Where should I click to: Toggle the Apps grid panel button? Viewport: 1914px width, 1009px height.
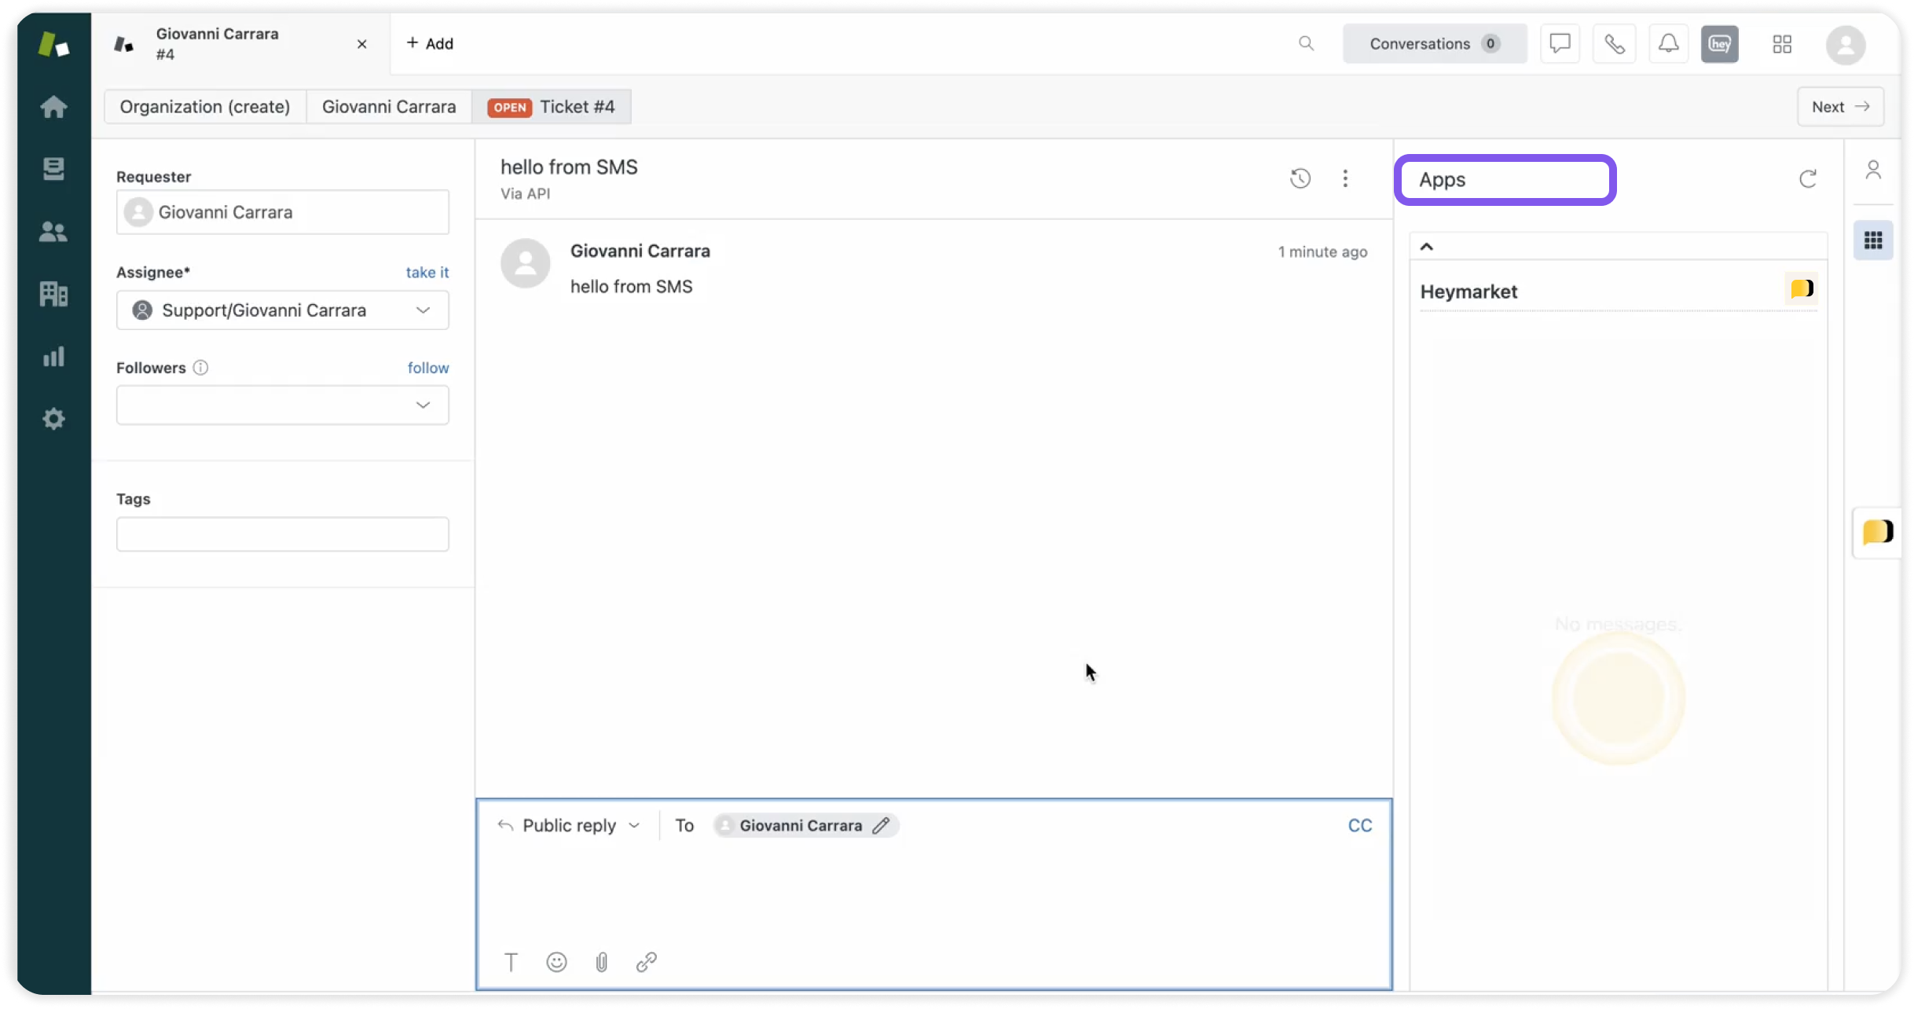pyautogui.click(x=1873, y=240)
